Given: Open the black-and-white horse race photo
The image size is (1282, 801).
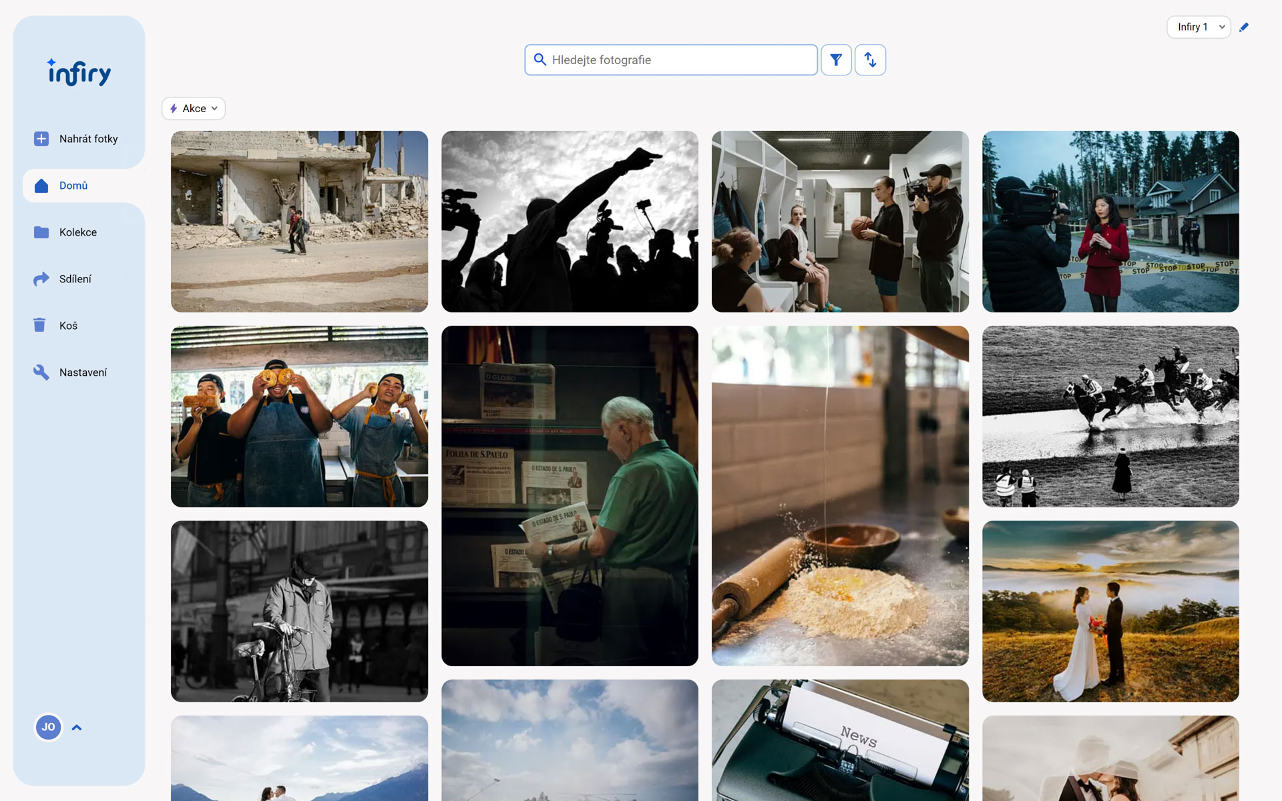Looking at the screenshot, I should (1110, 417).
